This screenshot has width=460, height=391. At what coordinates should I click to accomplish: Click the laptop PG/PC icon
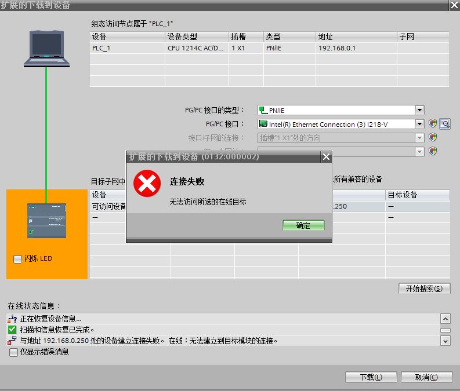click(x=46, y=49)
